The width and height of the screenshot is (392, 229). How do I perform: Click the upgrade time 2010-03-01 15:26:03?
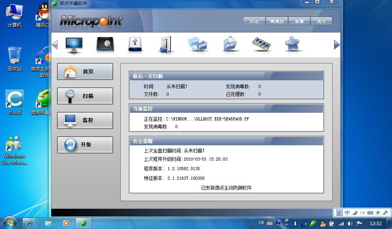(205, 159)
